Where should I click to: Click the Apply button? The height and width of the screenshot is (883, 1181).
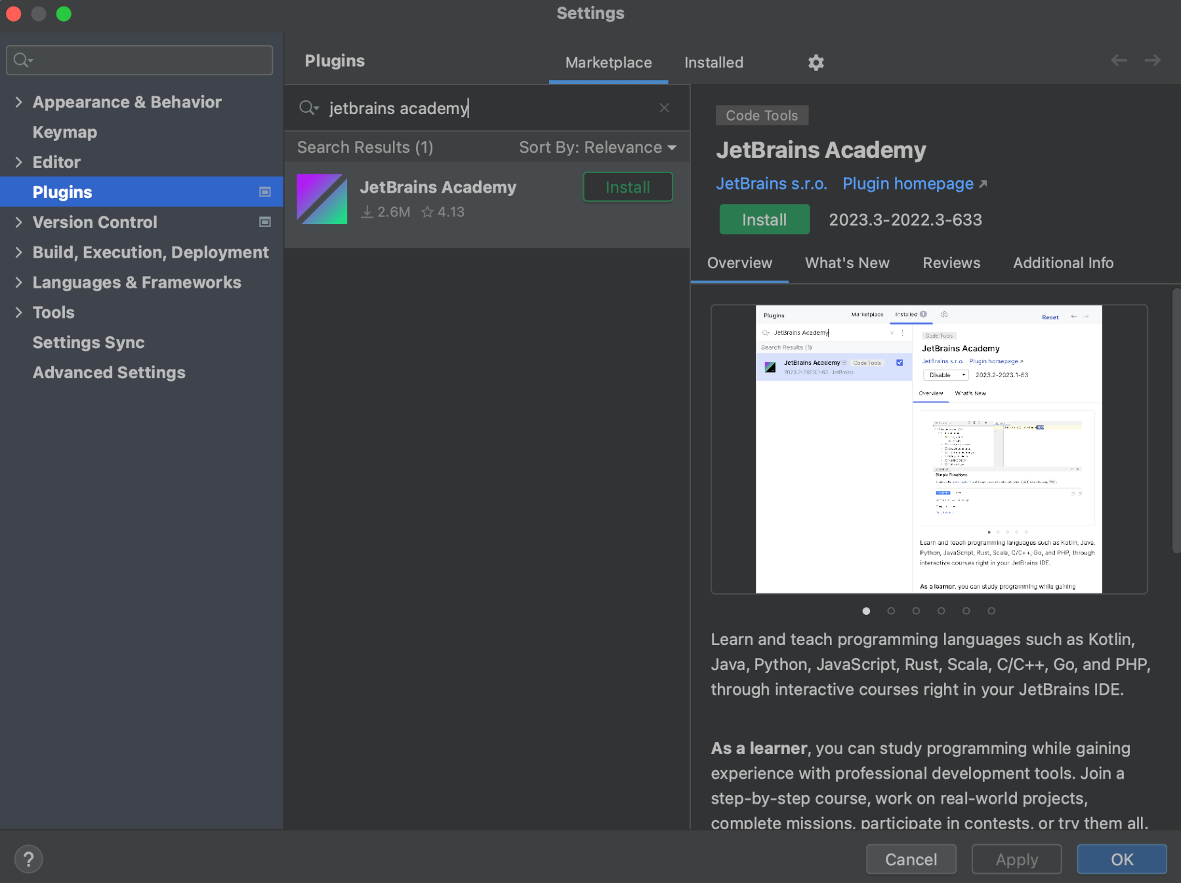[1016, 859]
